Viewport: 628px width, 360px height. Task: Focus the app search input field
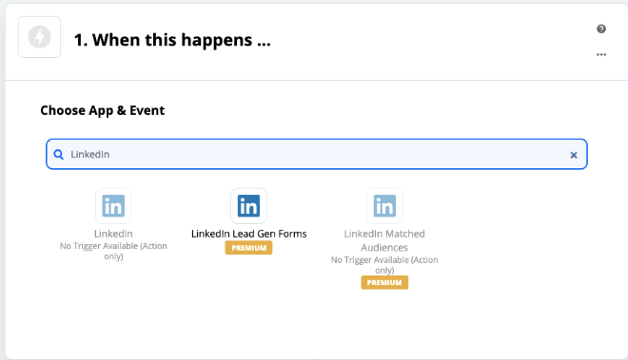[317, 154]
